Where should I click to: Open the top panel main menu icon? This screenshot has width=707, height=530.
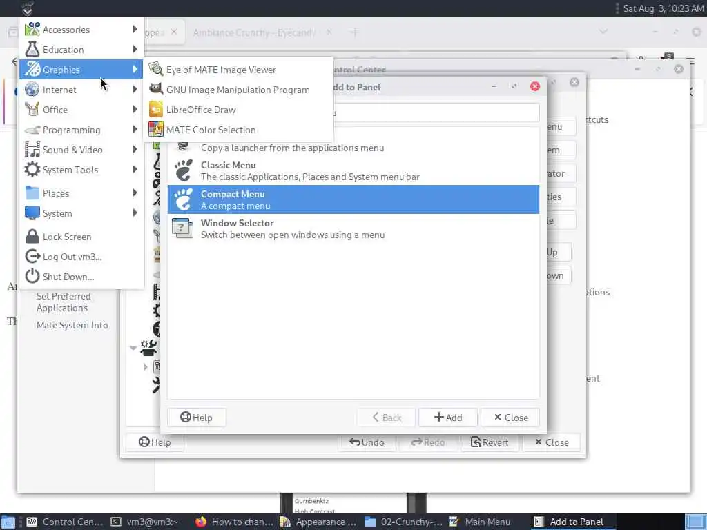pyautogui.click(x=28, y=8)
